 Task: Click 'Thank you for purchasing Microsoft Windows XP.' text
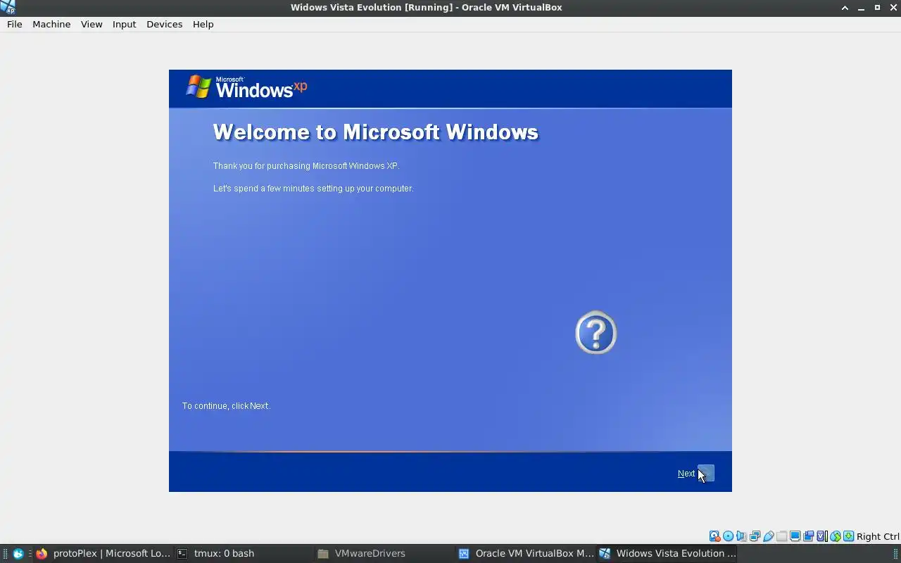pos(306,166)
